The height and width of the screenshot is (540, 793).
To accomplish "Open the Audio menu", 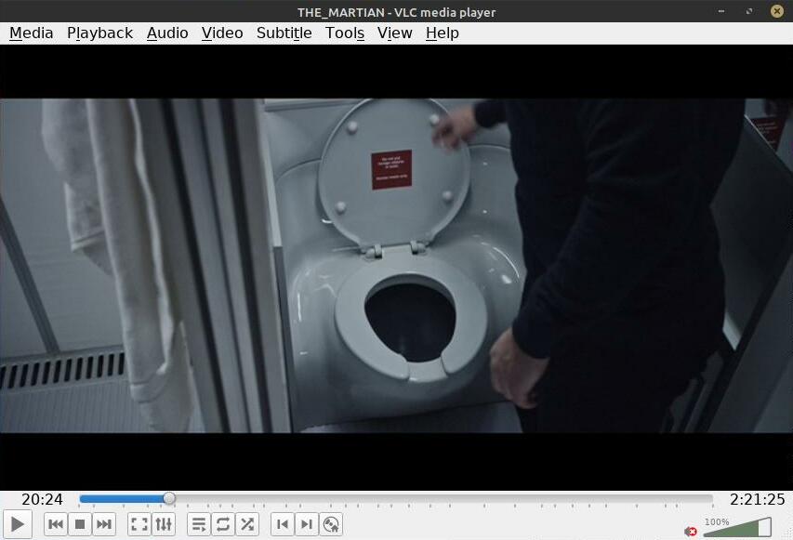I will coord(167,33).
